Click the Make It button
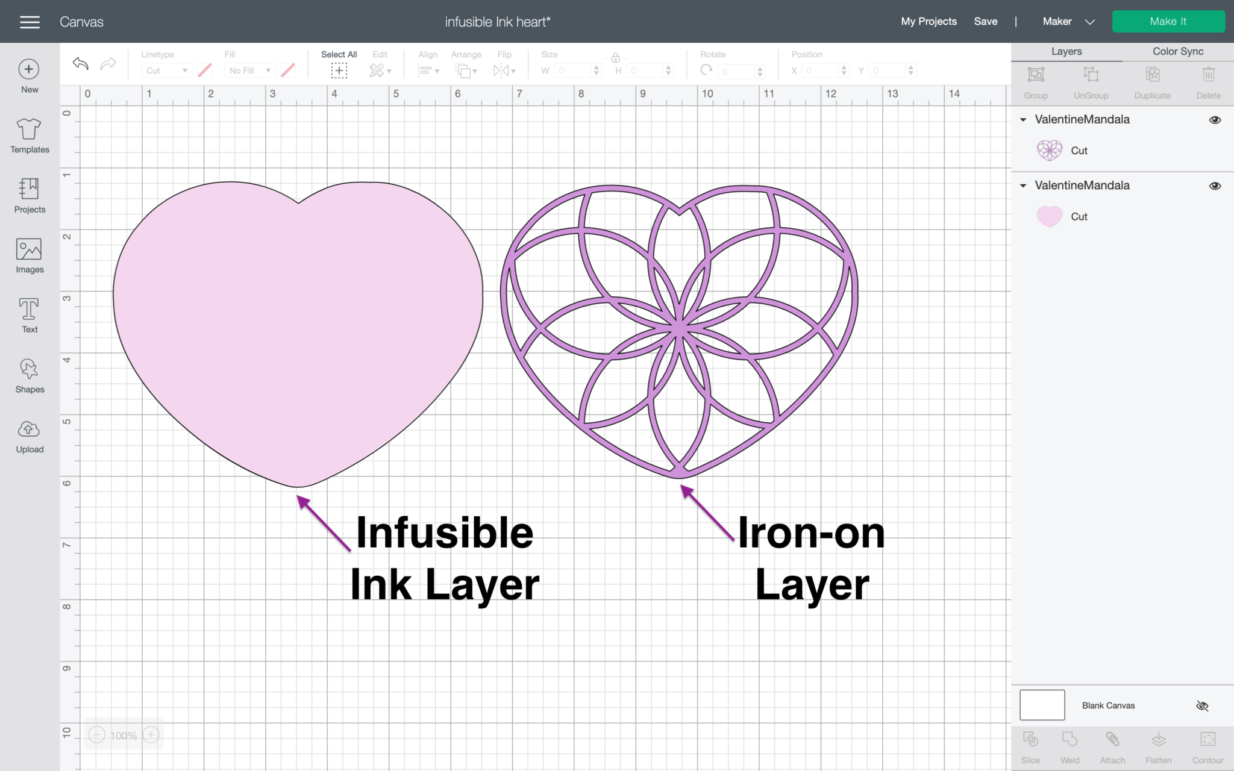The image size is (1234, 771). tap(1168, 21)
